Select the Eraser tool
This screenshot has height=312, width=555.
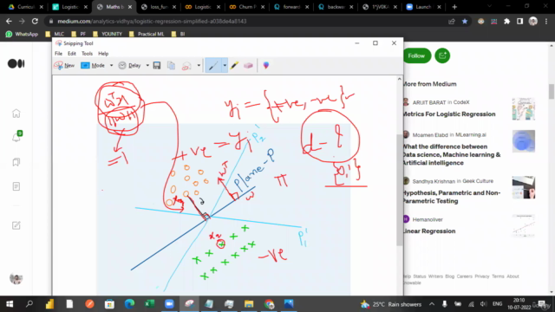pyautogui.click(x=248, y=66)
